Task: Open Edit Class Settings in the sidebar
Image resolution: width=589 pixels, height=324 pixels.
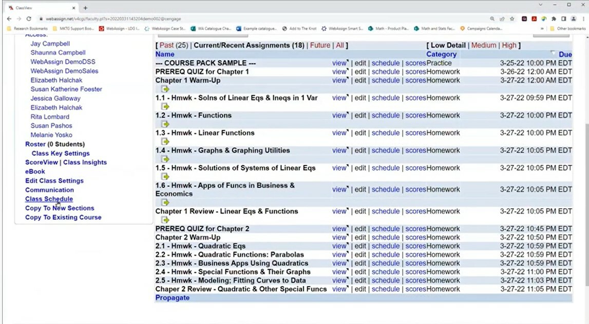Action: [53, 180]
